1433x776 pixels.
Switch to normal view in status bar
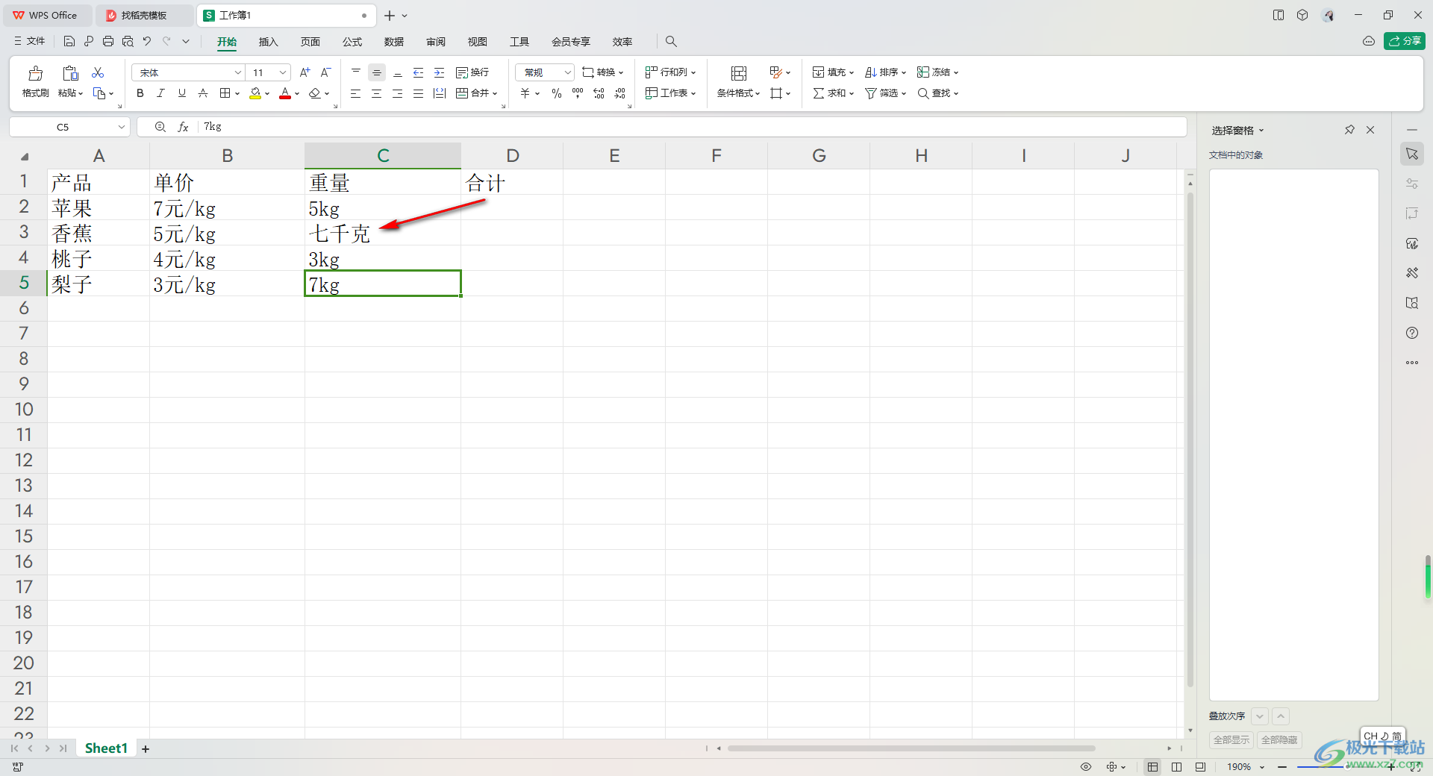[x=1153, y=766]
